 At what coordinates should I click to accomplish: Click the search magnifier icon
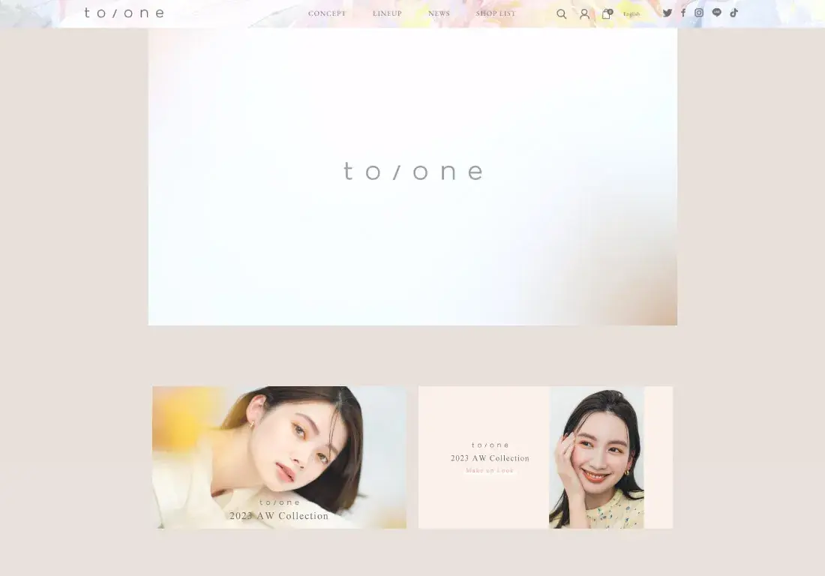tap(561, 13)
